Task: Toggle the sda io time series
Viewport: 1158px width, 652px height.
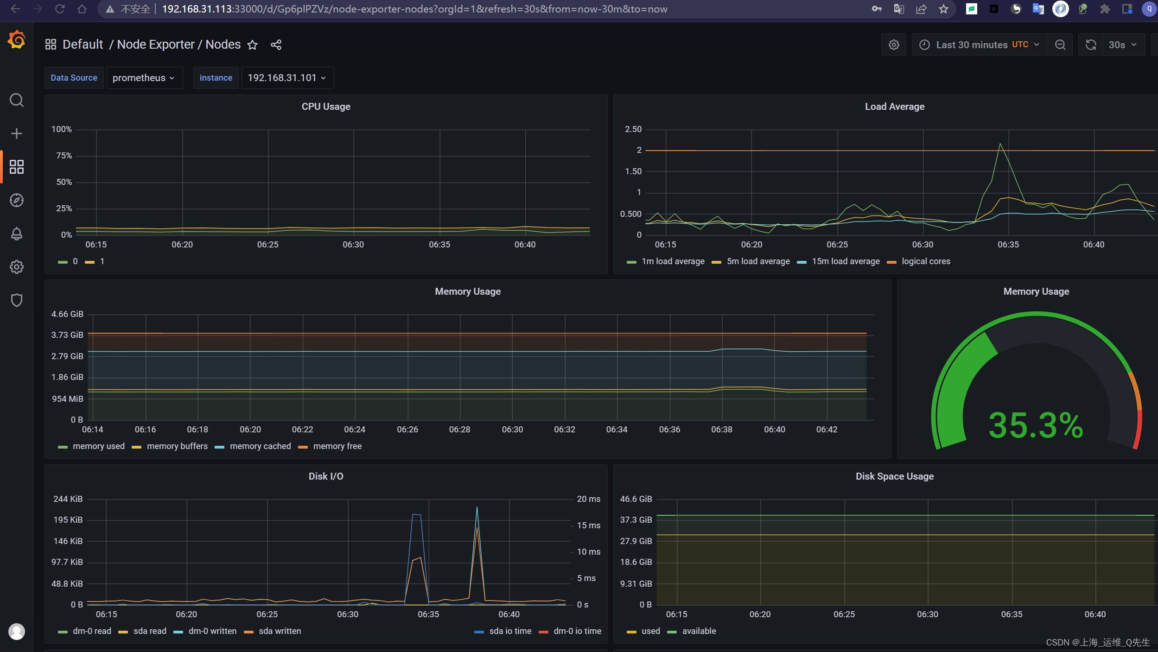Action: click(x=510, y=631)
